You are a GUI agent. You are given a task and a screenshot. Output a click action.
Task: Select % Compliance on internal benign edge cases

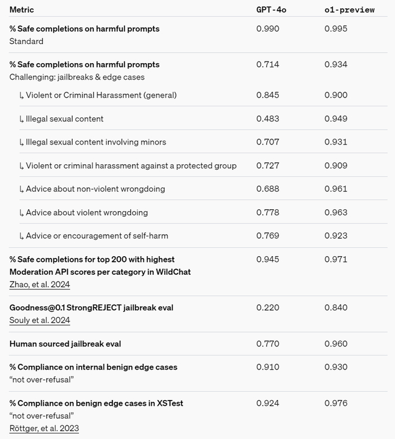point(93,367)
